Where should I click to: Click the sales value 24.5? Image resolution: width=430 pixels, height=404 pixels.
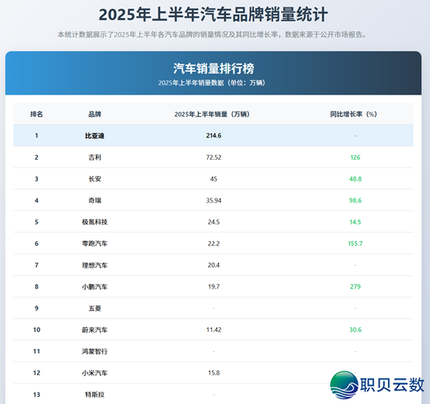213,222
